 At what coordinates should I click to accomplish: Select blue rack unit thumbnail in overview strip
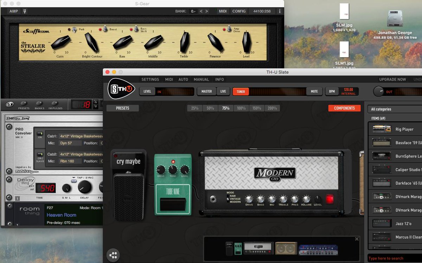(x=318, y=250)
